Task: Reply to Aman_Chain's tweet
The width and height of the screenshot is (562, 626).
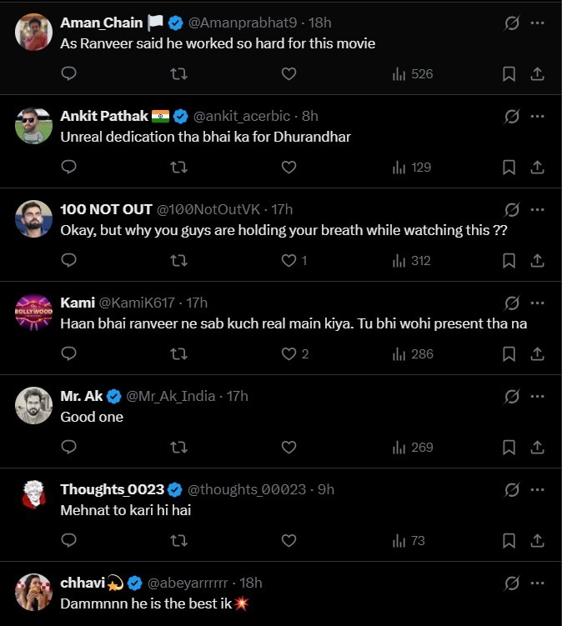Action: 69,74
